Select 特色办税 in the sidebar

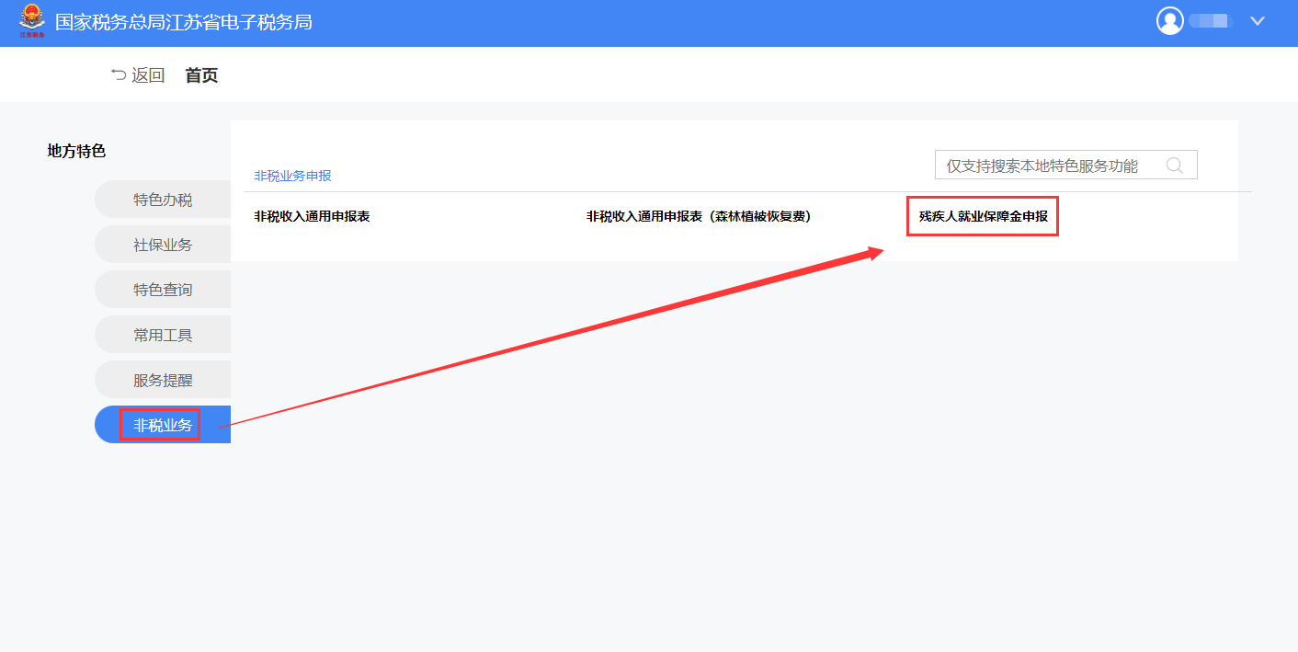point(163,200)
